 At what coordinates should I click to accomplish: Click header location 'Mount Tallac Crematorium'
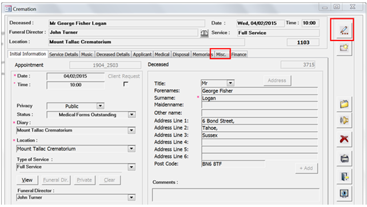coord(147,42)
